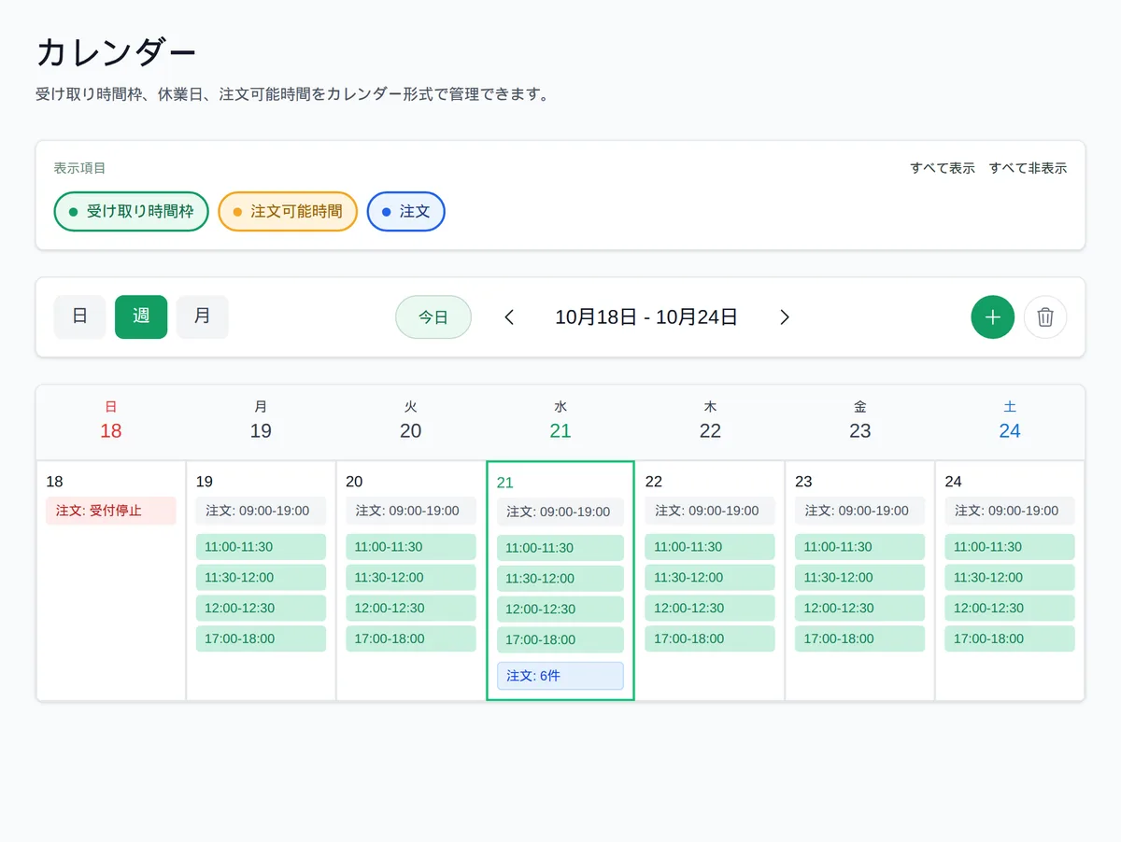
Task: Click day number 18 in Sunday cell
Action: (55, 482)
